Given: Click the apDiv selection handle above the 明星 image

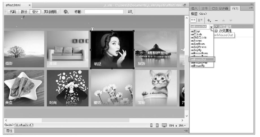Looking at the screenshot, I should (x=92, y=29).
